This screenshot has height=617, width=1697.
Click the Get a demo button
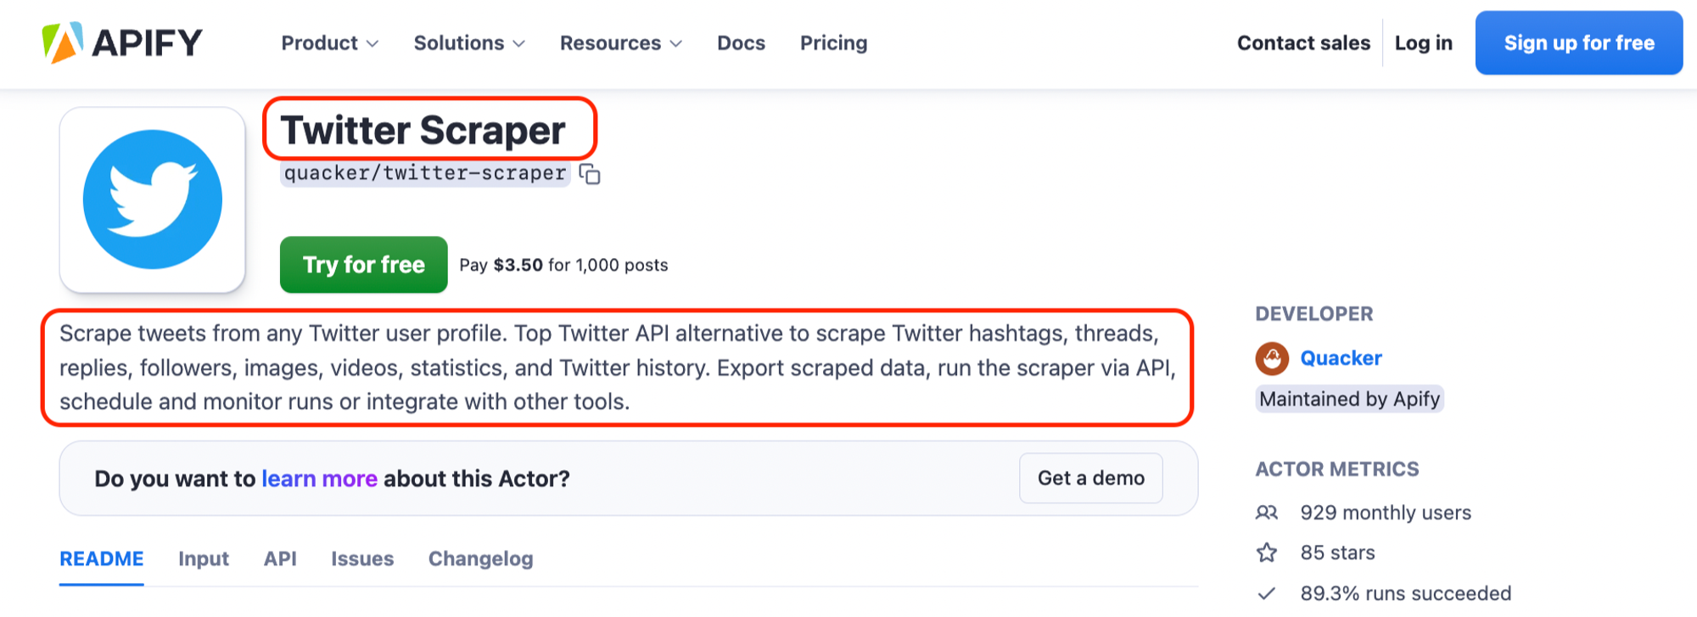(x=1090, y=479)
